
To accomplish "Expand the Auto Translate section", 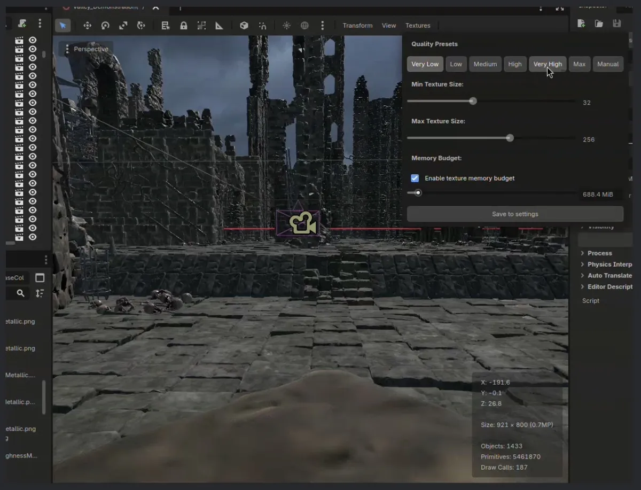I will click(606, 276).
